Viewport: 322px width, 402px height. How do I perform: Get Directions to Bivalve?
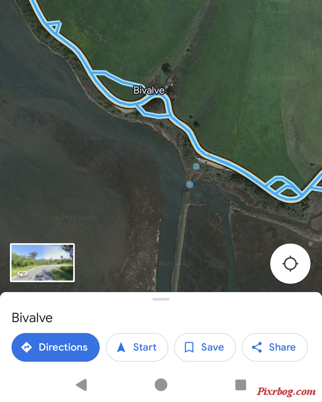[56, 347]
